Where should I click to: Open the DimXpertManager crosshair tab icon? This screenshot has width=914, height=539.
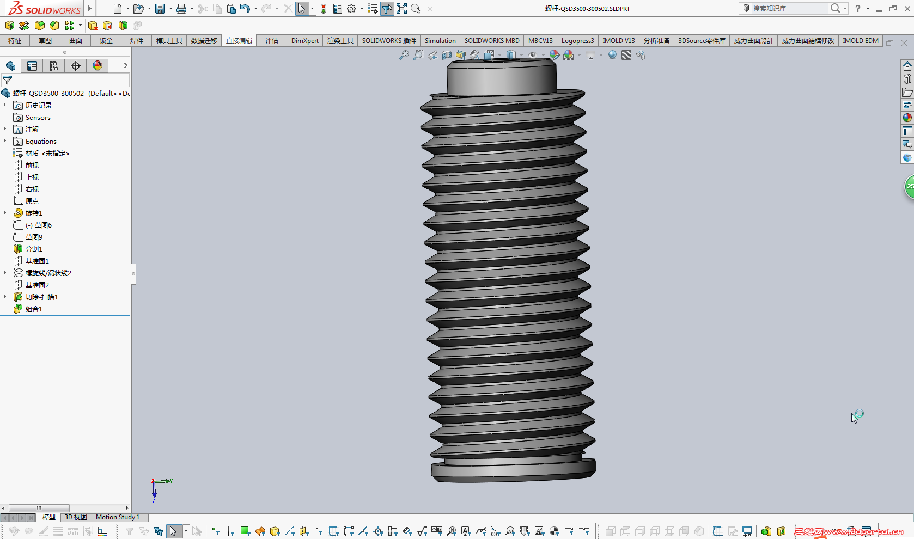point(76,66)
